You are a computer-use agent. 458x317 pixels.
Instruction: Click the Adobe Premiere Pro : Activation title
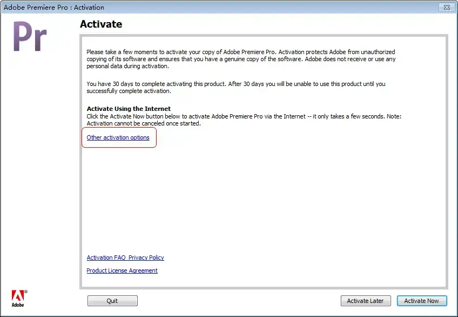tap(54, 8)
